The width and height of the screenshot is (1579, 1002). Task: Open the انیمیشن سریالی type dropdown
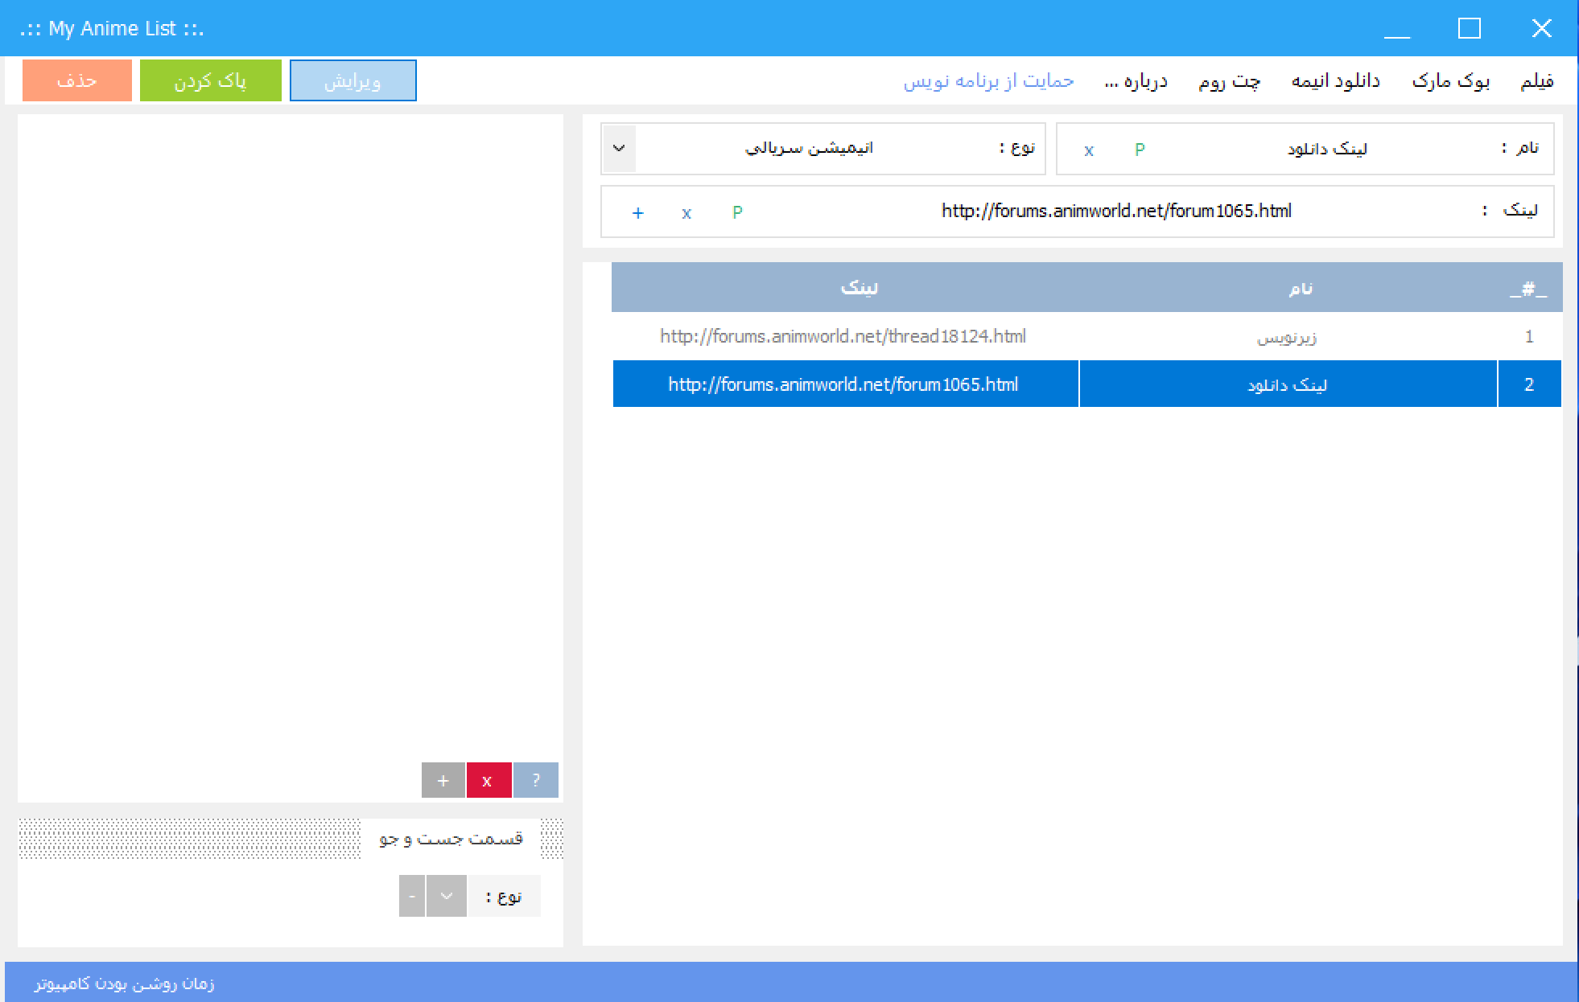click(618, 148)
